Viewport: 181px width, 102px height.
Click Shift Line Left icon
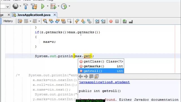pos(97,21)
